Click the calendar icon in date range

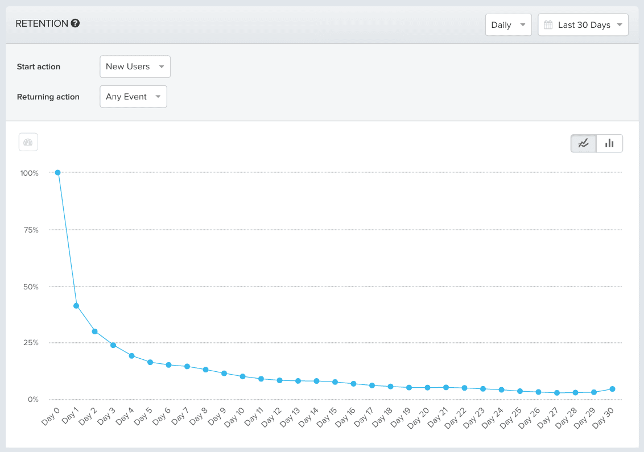click(548, 25)
